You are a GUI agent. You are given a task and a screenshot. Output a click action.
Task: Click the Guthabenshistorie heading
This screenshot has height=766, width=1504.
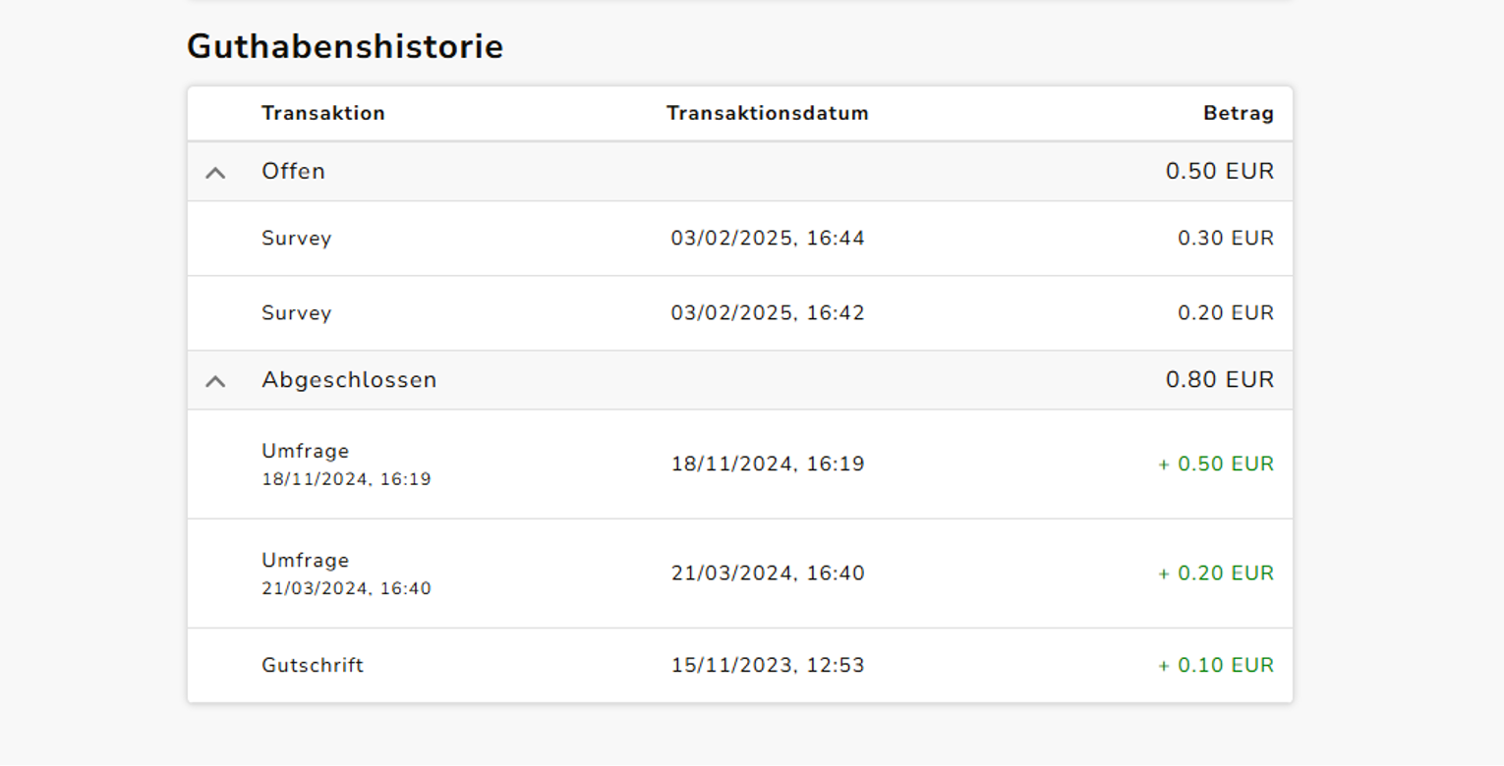click(x=345, y=46)
